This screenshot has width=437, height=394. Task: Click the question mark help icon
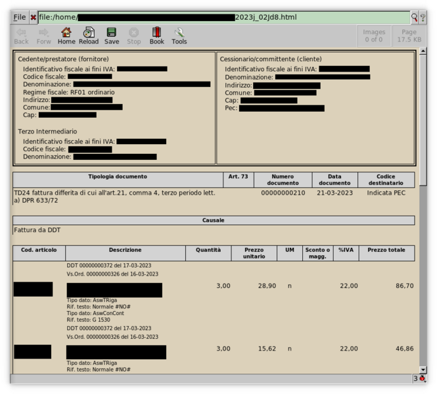[x=423, y=18]
